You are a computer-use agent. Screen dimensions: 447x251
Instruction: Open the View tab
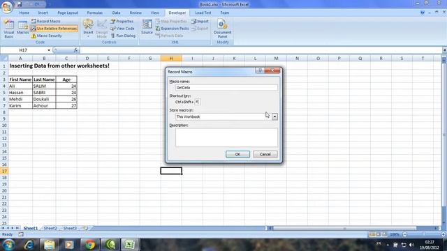pos(155,13)
